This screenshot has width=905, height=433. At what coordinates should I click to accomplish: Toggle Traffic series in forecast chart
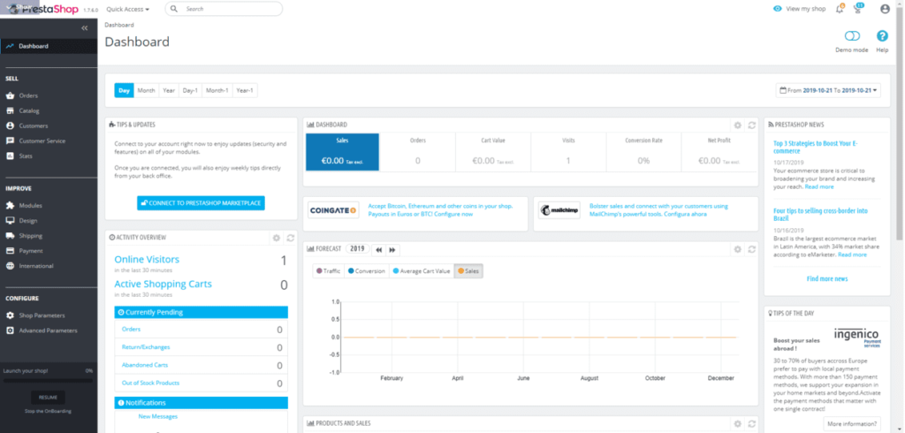(x=329, y=270)
